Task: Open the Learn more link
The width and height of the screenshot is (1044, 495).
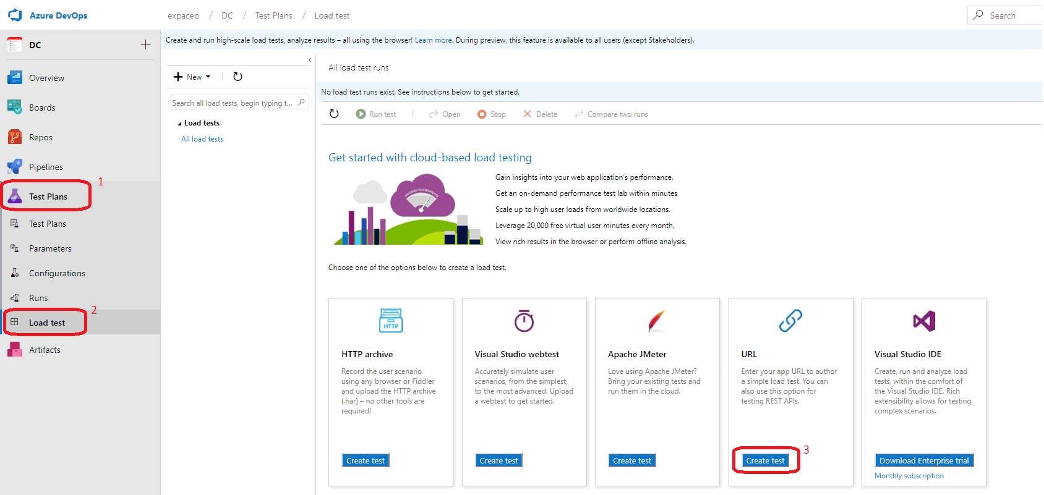Action: (x=433, y=40)
